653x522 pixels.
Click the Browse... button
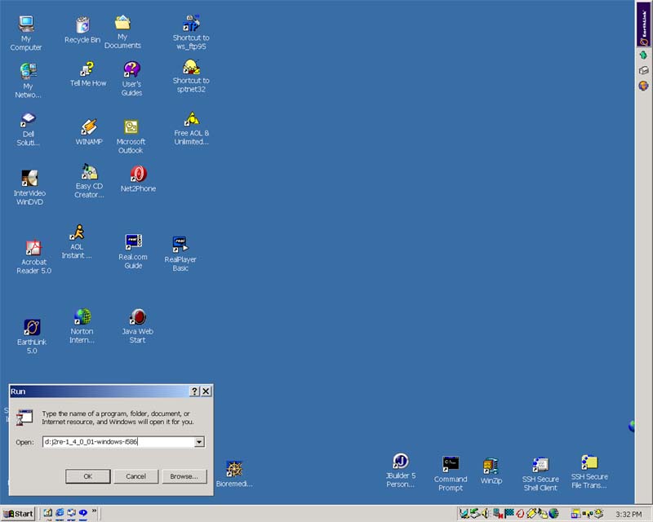[x=184, y=476]
